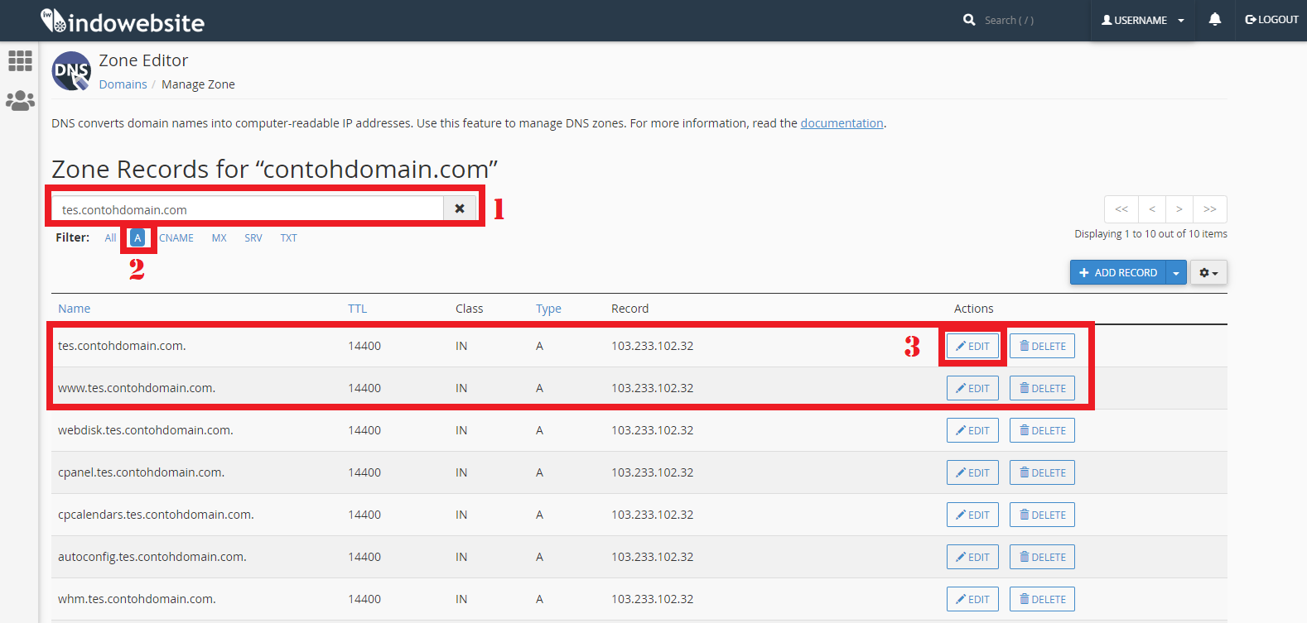The width and height of the screenshot is (1307, 623).
Task: Delete the tes.contohdomain.com. record
Action: [1042, 346]
